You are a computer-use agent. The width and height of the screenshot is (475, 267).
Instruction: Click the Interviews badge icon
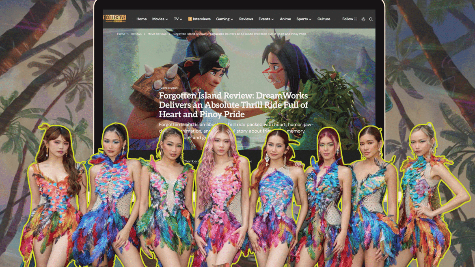point(190,19)
